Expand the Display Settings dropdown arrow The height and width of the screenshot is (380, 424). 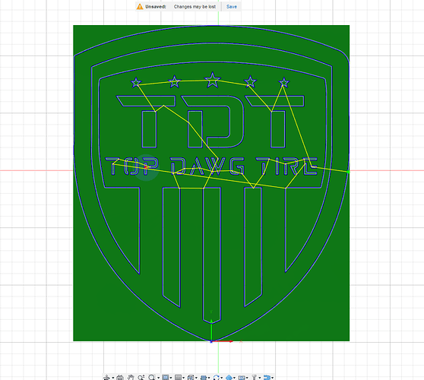(x=171, y=378)
